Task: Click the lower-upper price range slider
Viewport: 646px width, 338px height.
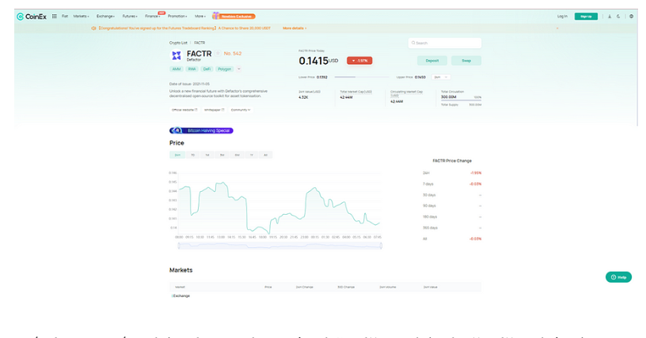Action: [361, 77]
